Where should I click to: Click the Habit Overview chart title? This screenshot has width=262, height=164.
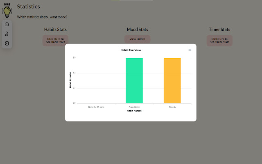131,50
